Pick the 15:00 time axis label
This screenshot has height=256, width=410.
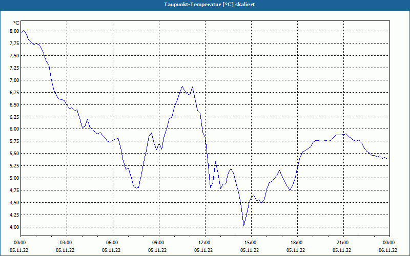251,243
